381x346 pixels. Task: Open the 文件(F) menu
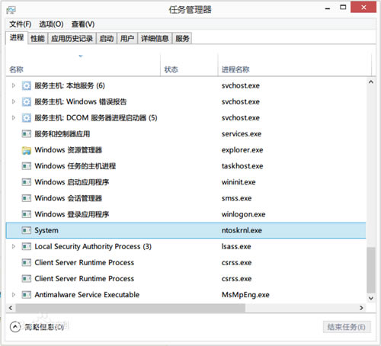(x=21, y=24)
